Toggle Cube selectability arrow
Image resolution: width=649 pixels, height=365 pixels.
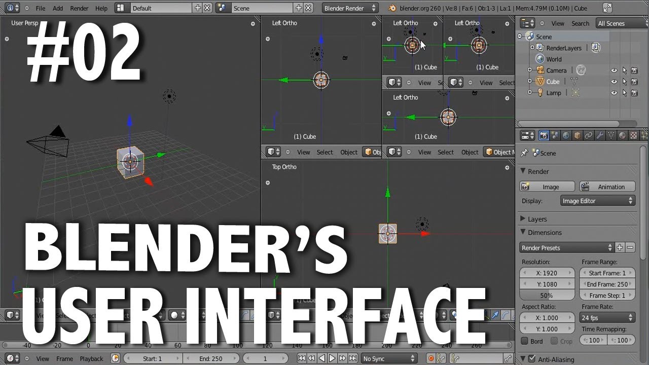click(x=625, y=82)
